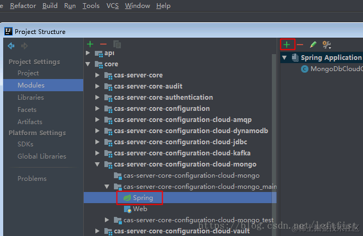The height and width of the screenshot is (236, 363).
Task: Click the module tree vertical scrollbar
Action: coord(274,144)
